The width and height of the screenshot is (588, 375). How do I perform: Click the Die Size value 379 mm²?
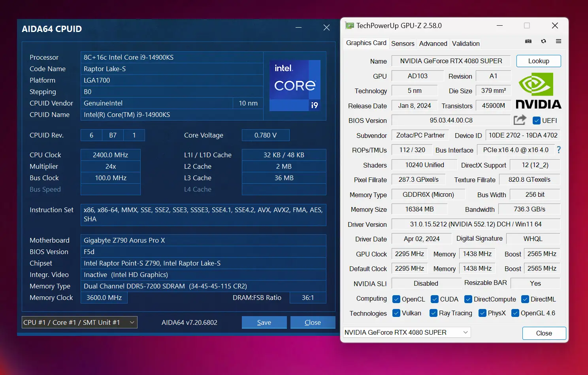494,90
